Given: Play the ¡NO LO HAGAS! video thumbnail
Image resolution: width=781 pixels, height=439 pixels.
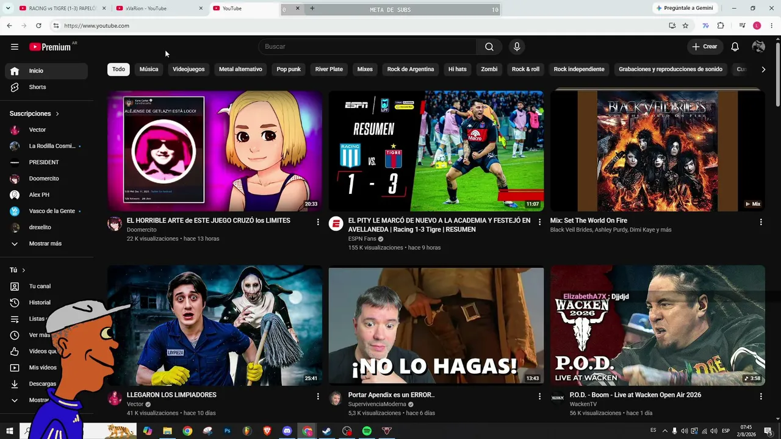Looking at the screenshot, I should 436,326.
